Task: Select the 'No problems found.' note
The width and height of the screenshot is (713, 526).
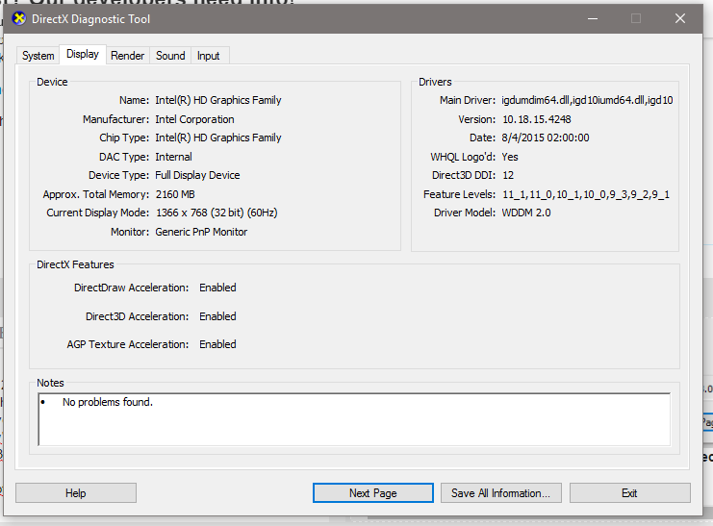Action: coord(108,402)
